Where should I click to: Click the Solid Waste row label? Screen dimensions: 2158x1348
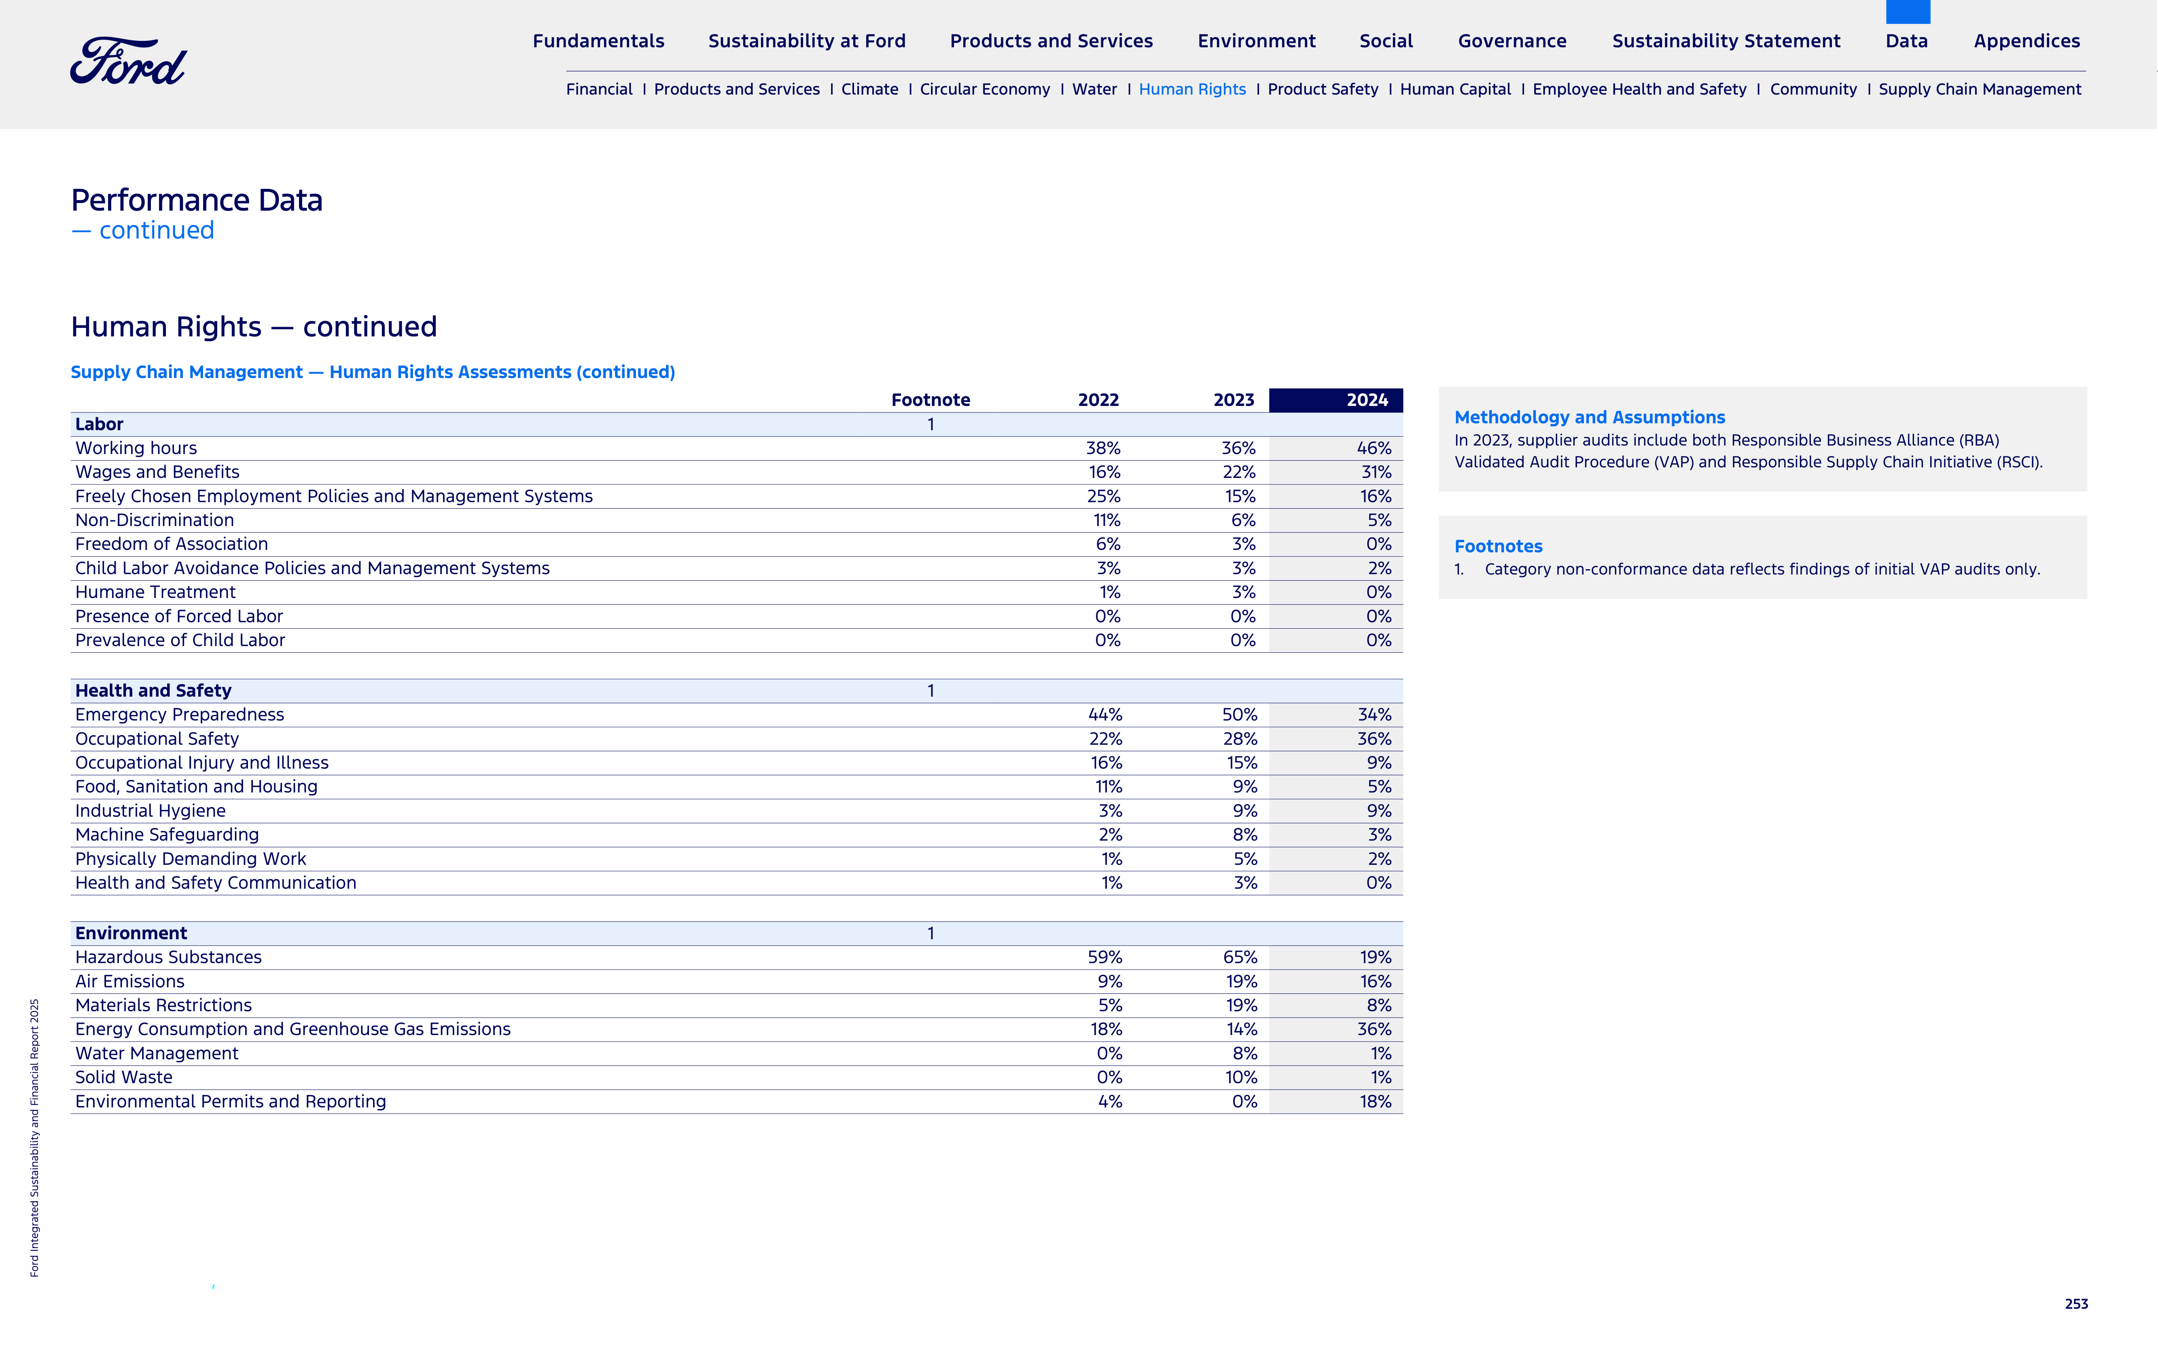pos(124,1078)
